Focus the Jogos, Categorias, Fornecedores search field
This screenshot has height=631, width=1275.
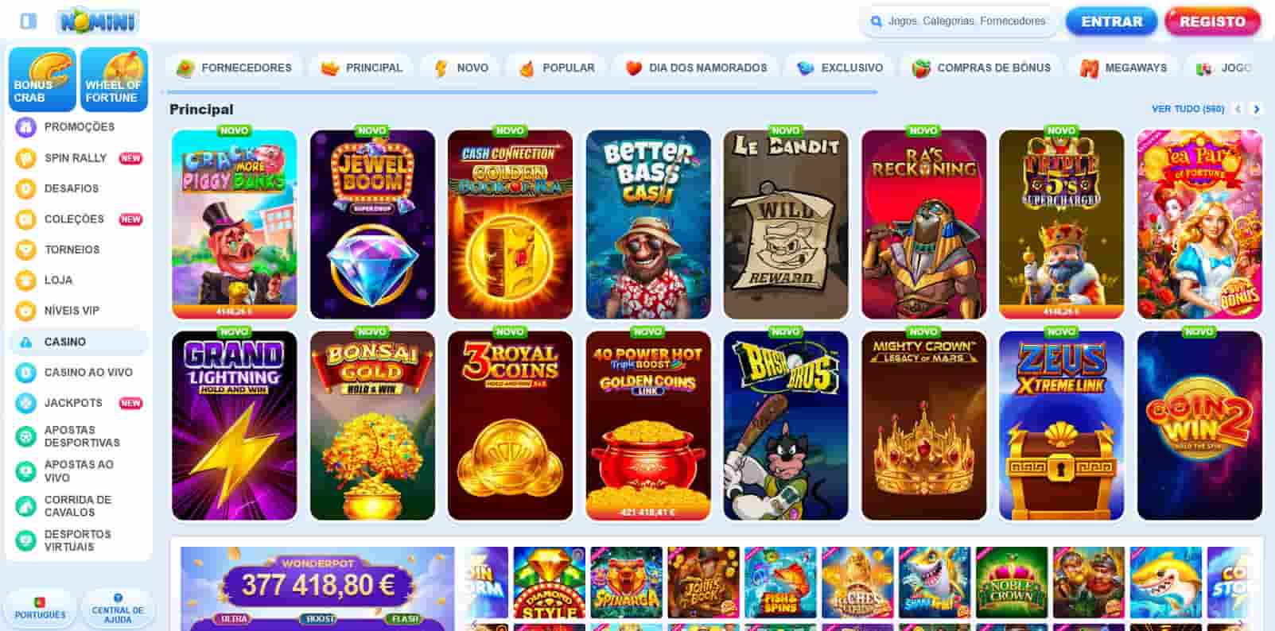(x=966, y=21)
